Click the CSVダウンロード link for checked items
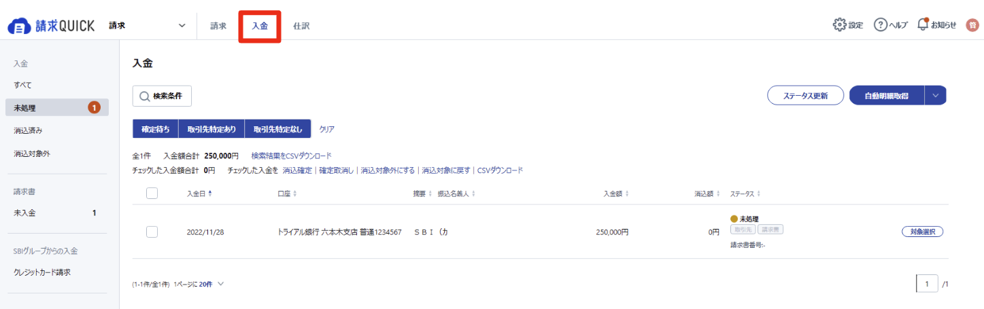The image size is (984, 309). tap(501, 170)
